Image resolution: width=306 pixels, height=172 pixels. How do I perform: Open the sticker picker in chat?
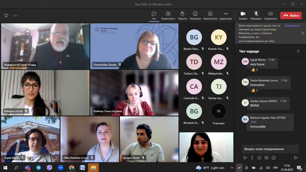pos(274,158)
